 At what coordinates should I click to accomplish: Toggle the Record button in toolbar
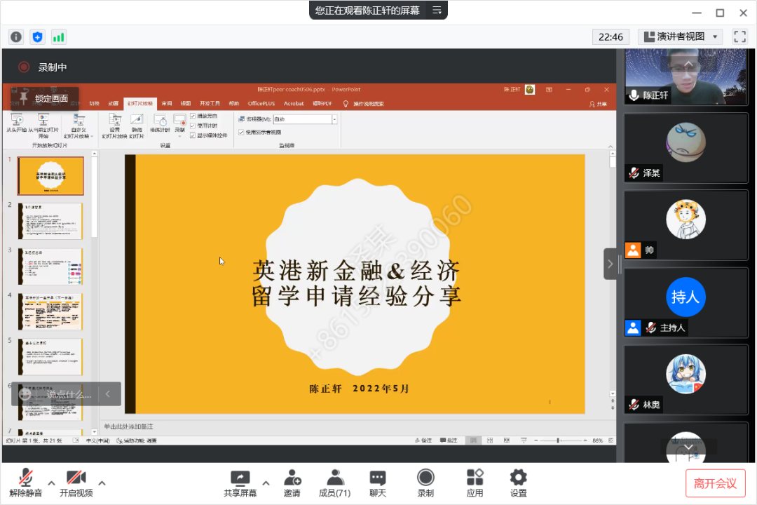[425, 483]
